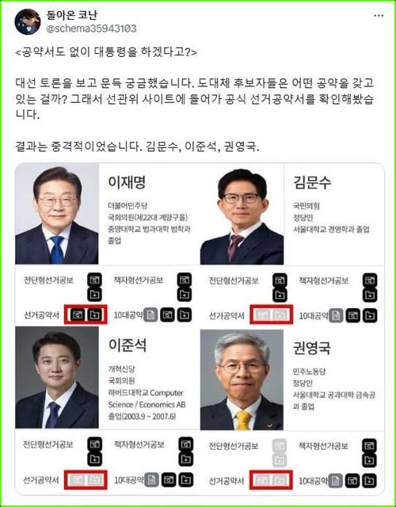The height and width of the screenshot is (507, 396).
Task: Click 권영국's greyed-out 선거공약서 download icon
Action: pos(280,480)
